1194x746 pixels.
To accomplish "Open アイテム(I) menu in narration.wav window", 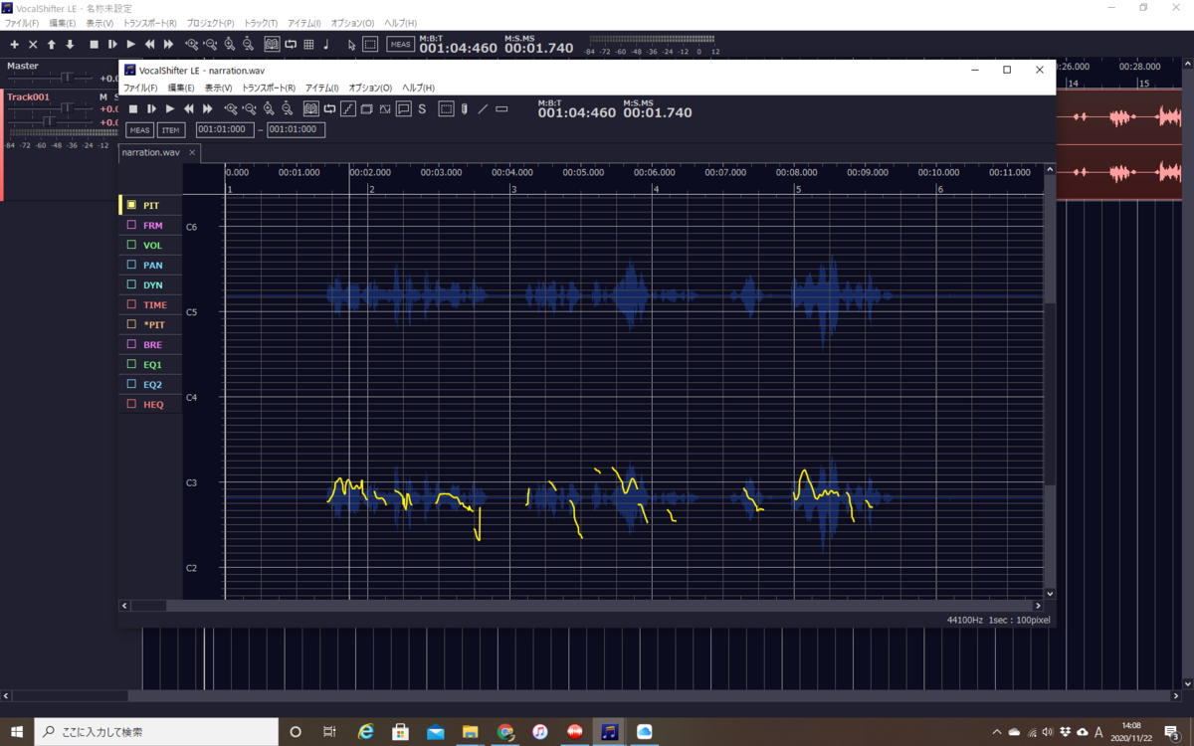I will pos(321,88).
